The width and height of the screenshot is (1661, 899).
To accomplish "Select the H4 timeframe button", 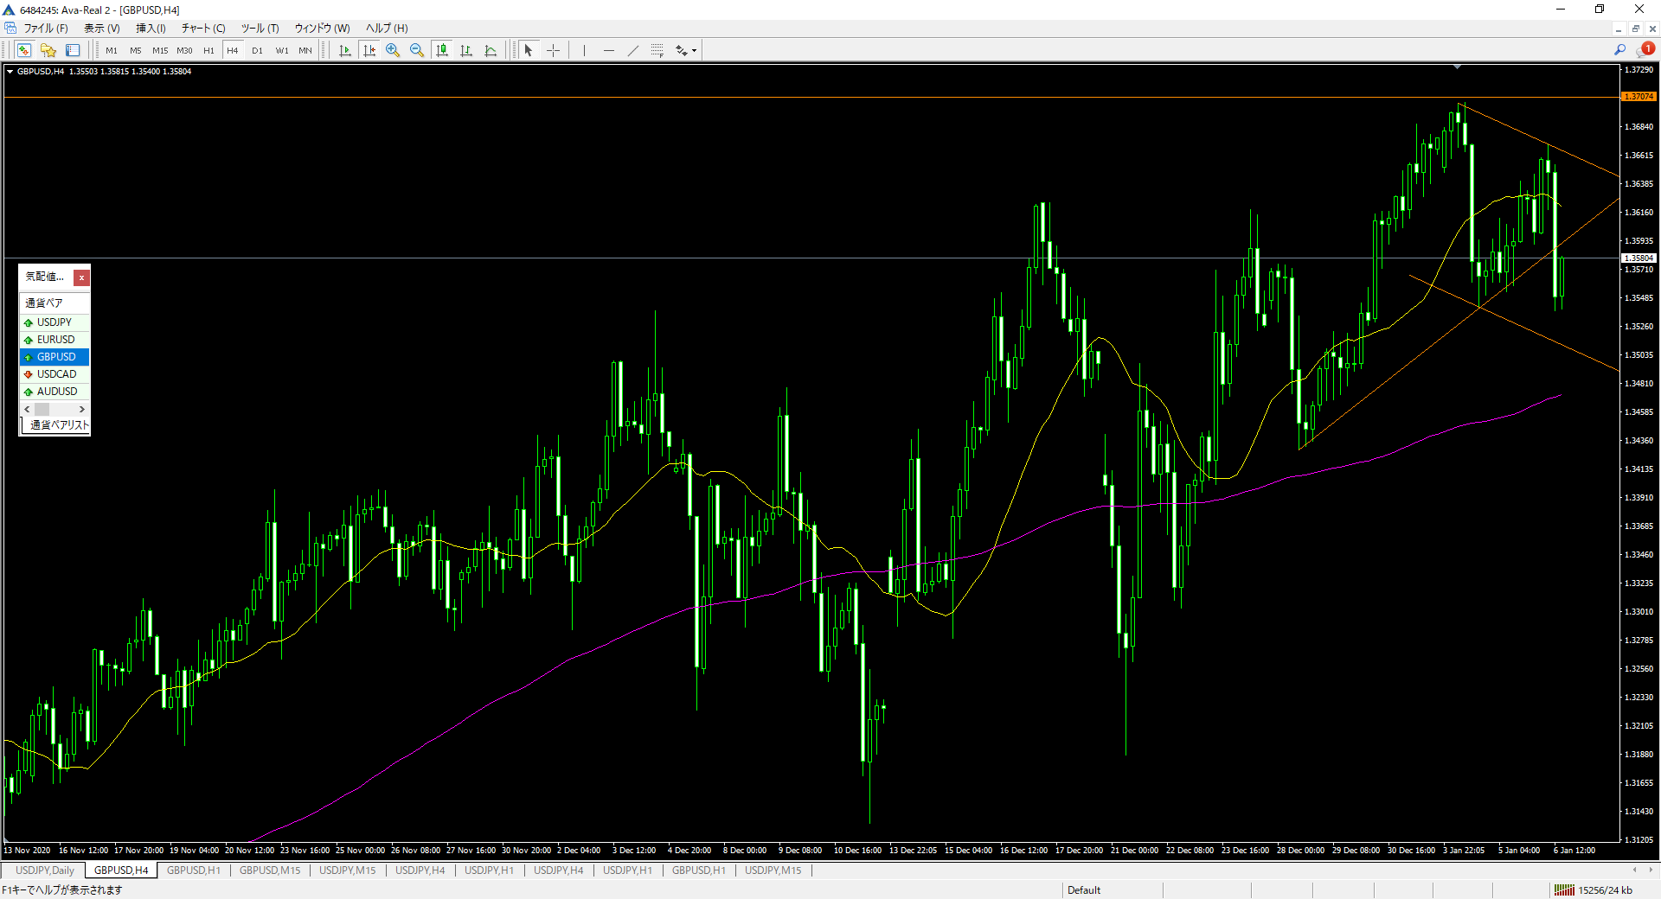I will (x=233, y=50).
